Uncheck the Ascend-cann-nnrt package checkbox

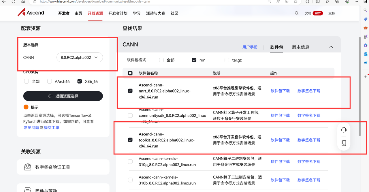[130, 91]
